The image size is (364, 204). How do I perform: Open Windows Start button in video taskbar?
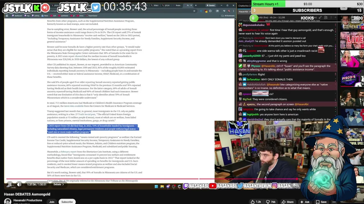(156, 186)
